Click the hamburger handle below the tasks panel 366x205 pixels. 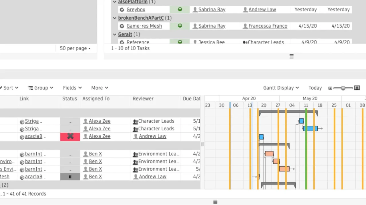tap(291, 56)
